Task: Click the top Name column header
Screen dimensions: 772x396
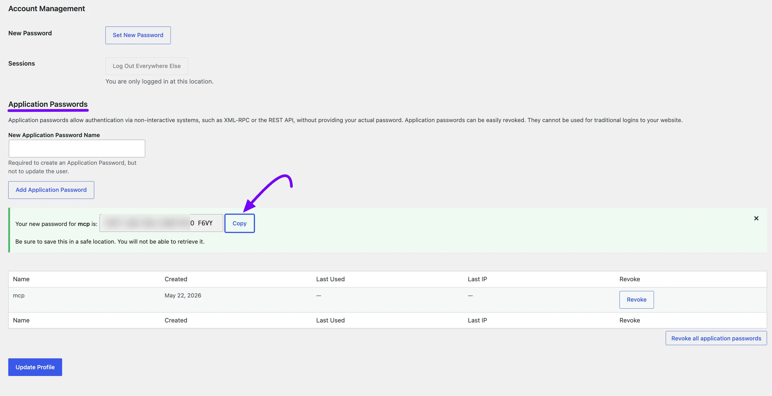Action: click(x=21, y=279)
